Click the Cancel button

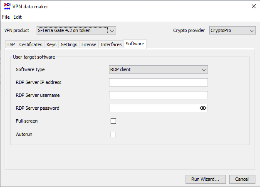coord(242,179)
